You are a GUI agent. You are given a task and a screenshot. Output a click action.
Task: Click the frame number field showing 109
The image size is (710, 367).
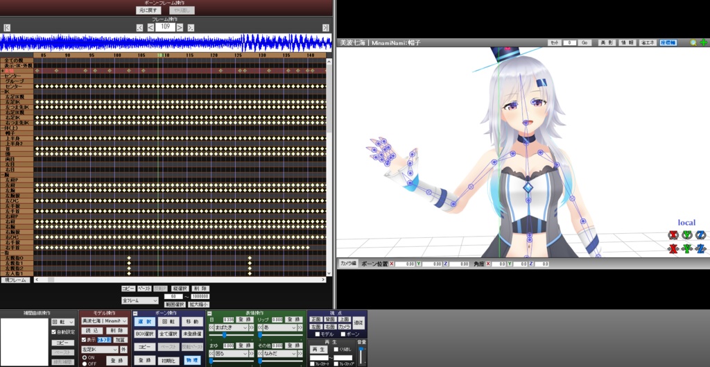165,27
